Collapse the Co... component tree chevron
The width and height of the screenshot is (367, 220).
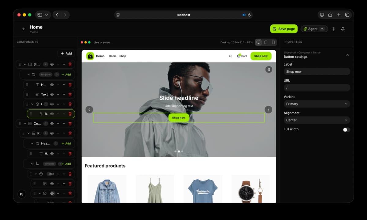pos(25,124)
